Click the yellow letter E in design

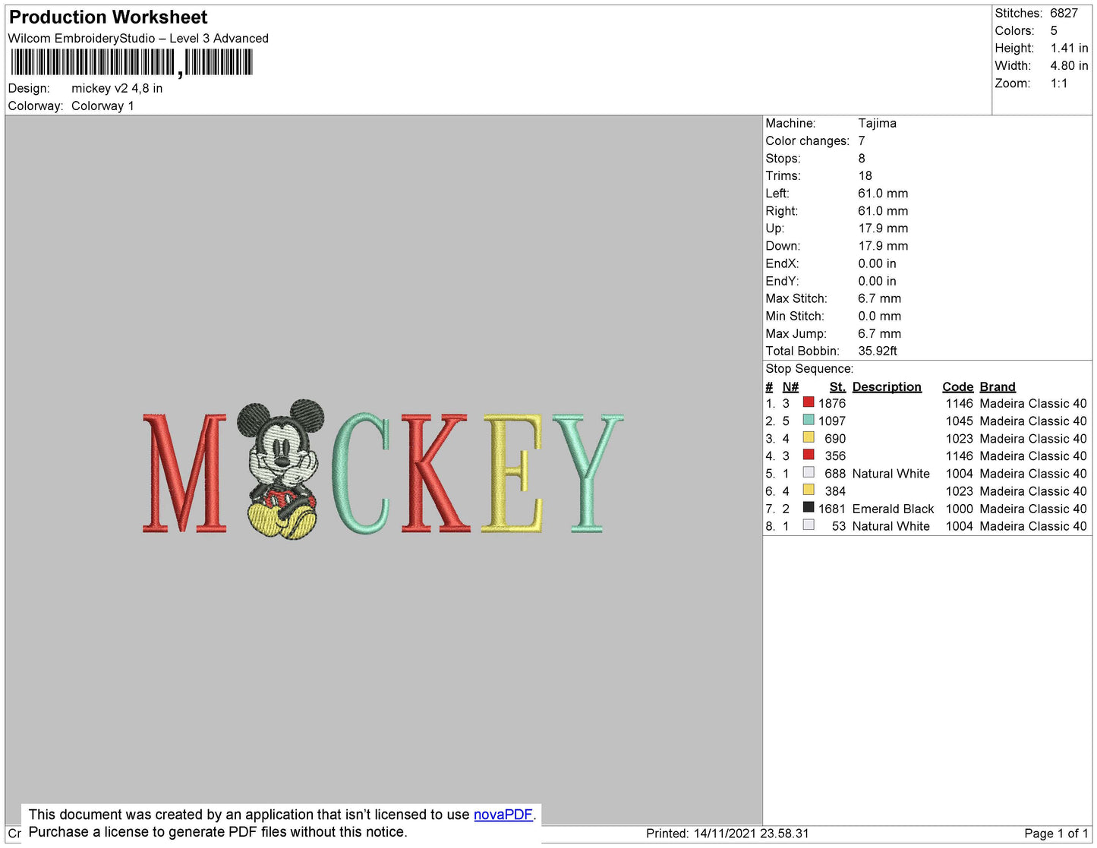(x=512, y=473)
